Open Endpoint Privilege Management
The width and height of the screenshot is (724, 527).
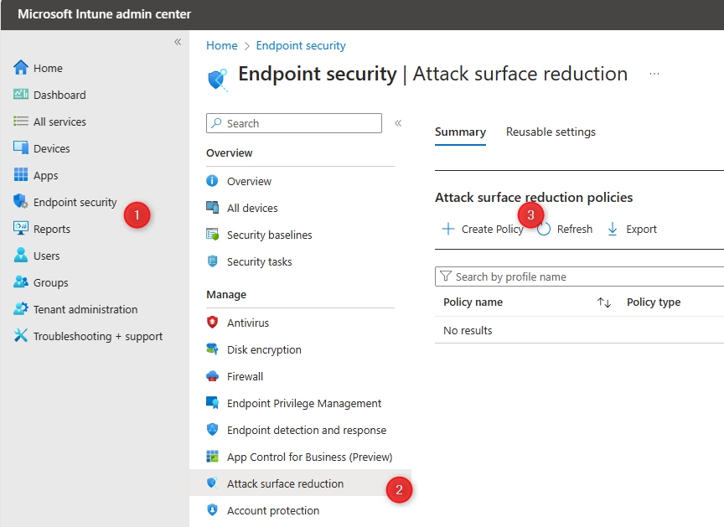click(303, 403)
